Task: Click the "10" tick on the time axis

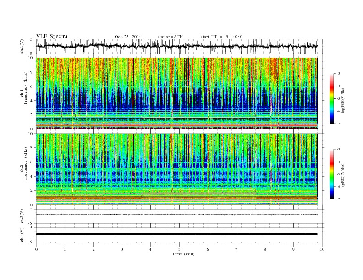Action: (322, 249)
